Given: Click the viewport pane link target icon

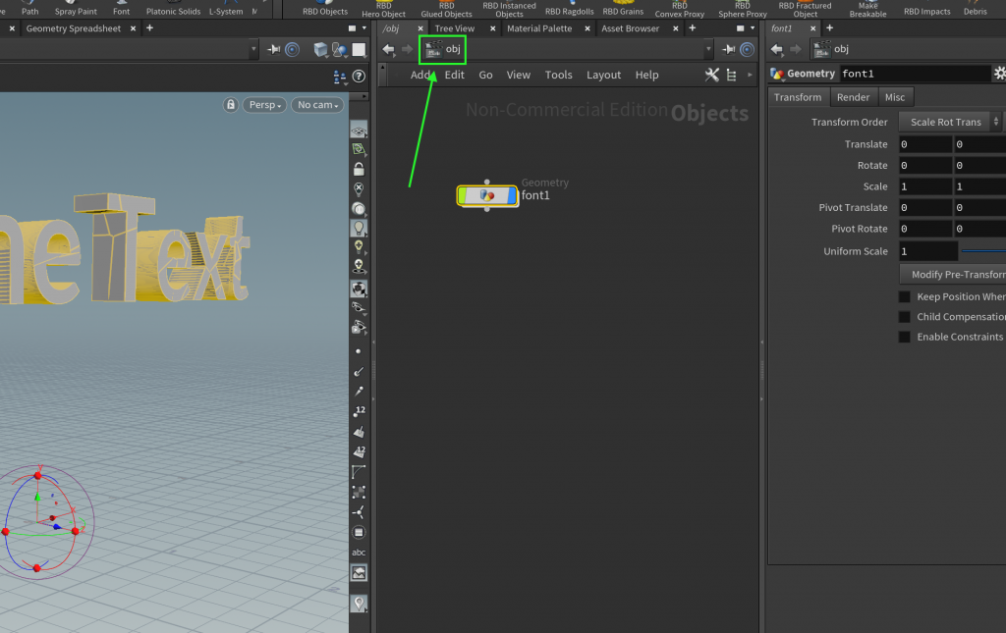Looking at the screenshot, I should pos(292,49).
